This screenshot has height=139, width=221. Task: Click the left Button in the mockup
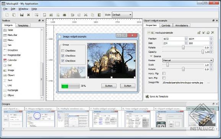[109, 86]
